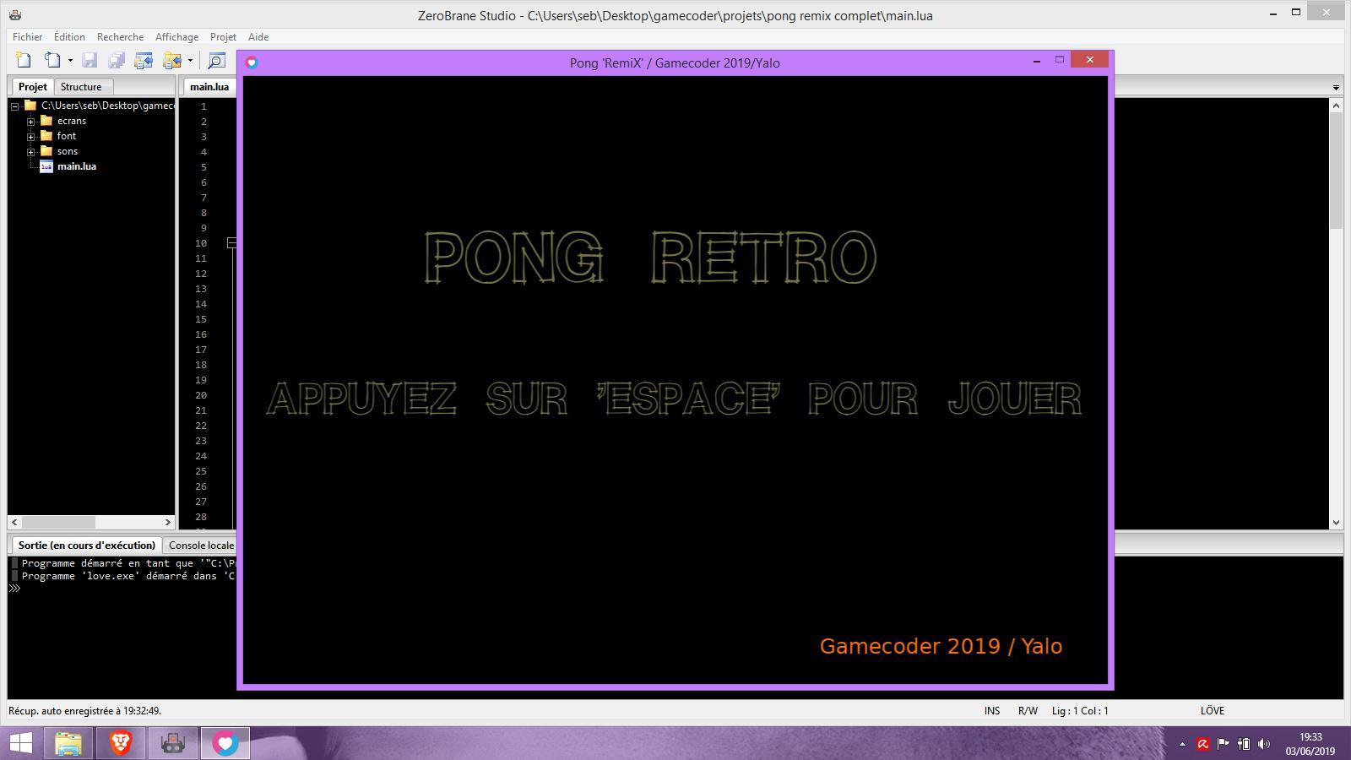
Task: Click the Save file floppy disk icon
Action: [x=90, y=60]
